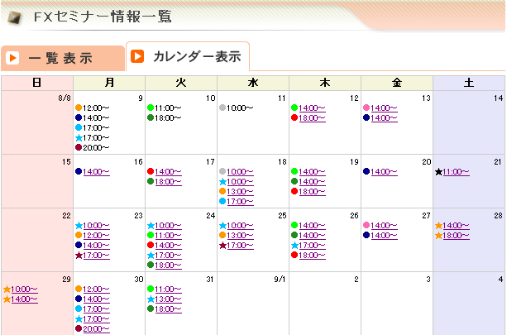The width and height of the screenshot is (507, 335).
Task: Open the navy-dot 14:00 seminar on the 27th
Action: point(384,236)
